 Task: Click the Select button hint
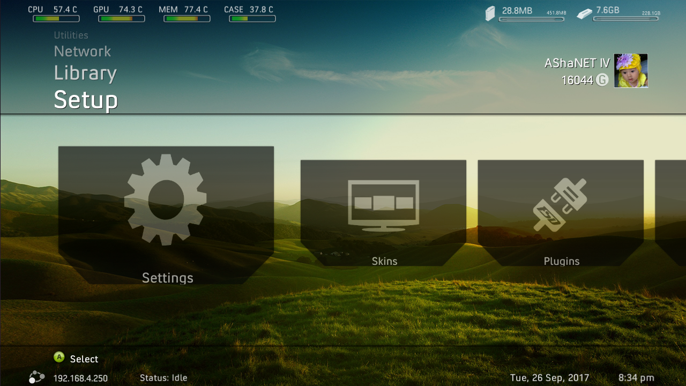pyautogui.click(x=84, y=359)
